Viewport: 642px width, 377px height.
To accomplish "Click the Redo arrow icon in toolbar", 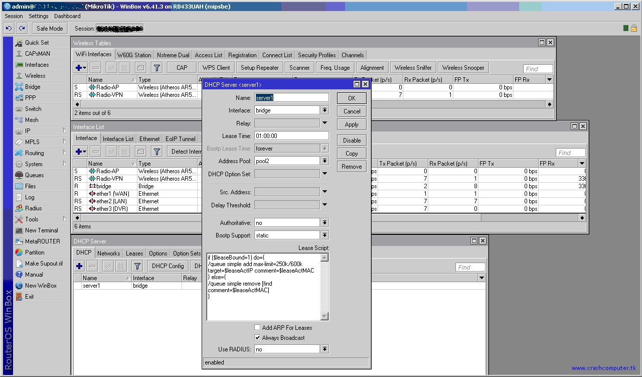I will tap(22, 29).
